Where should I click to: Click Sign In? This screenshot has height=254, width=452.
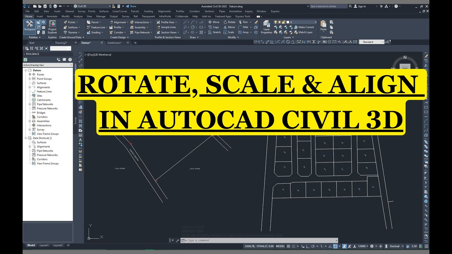coord(360,6)
